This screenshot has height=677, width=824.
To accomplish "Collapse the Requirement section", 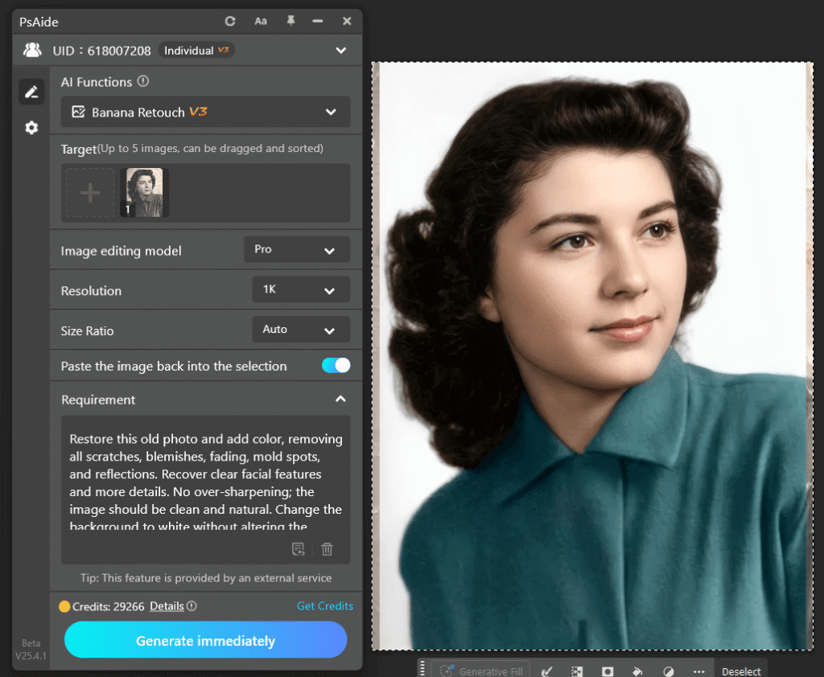I will tap(340, 398).
